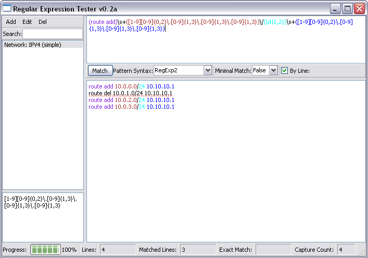Minimize the Regular Expression Tester window
368x258 pixels.
[x=335, y=9]
